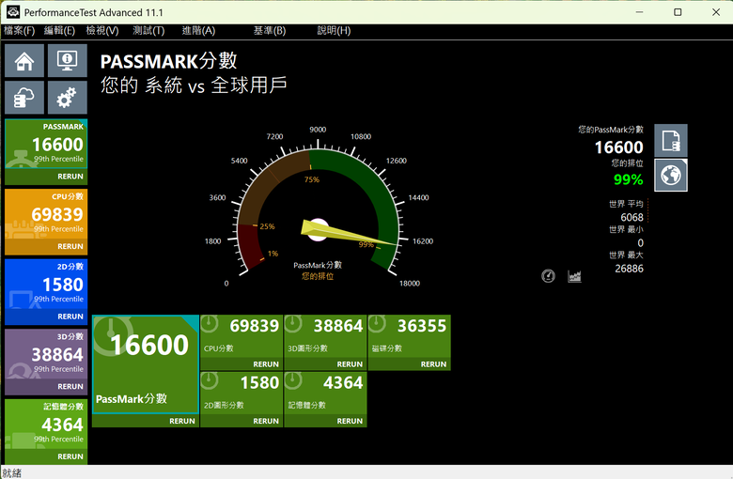Open the settings gears icon
The height and width of the screenshot is (479, 733).
tap(68, 98)
